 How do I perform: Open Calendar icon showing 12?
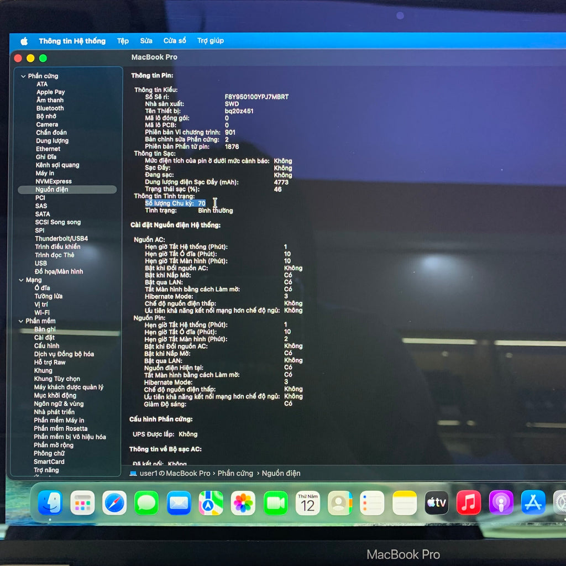click(308, 503)
